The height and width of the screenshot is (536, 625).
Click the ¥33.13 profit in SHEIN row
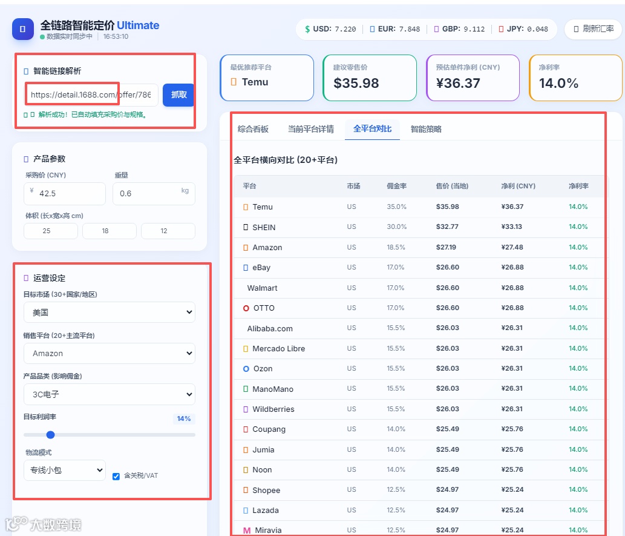point(511,227)
